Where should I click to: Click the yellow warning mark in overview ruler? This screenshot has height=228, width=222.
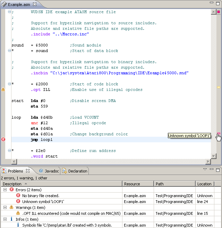coord(219,87)
